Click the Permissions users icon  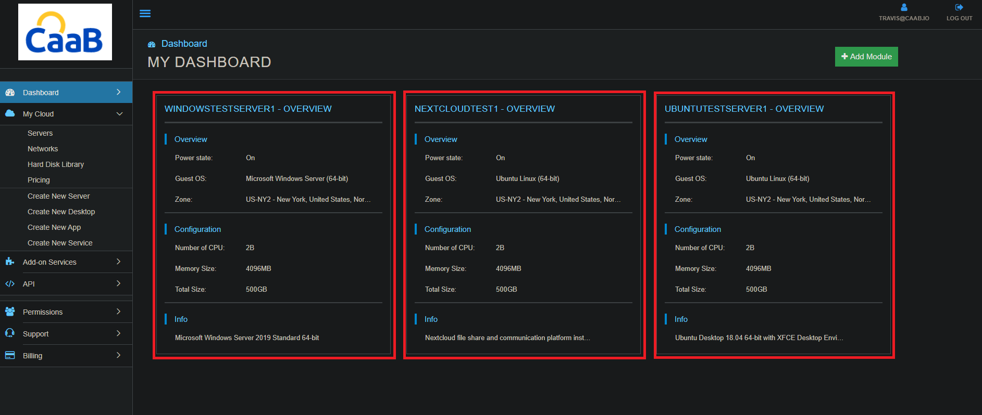tap(10, 312)
